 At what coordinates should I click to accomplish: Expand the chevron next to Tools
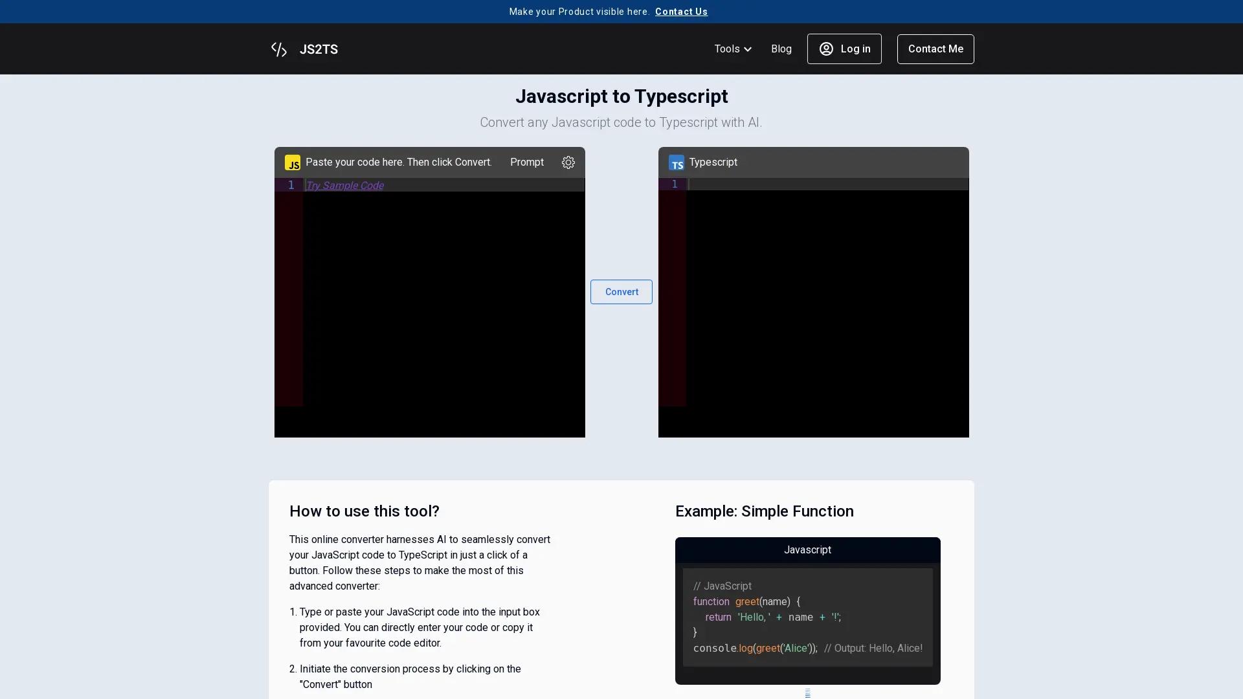point(749,49)
